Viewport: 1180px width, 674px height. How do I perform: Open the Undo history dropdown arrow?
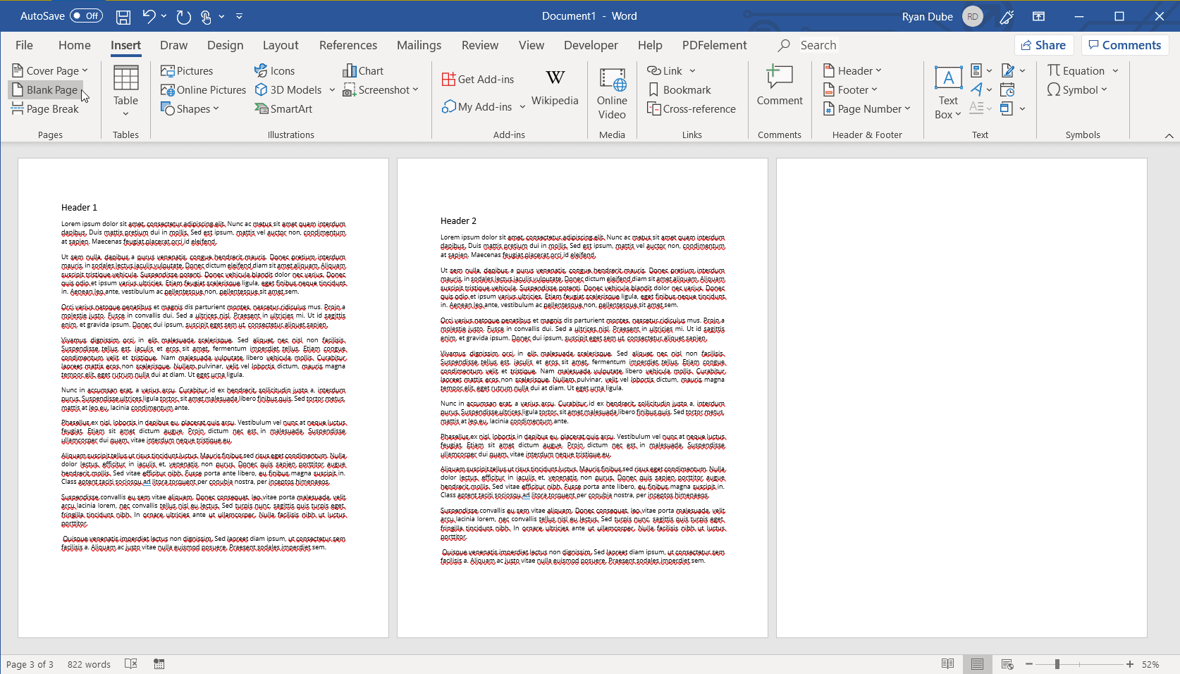click(164, 16)
